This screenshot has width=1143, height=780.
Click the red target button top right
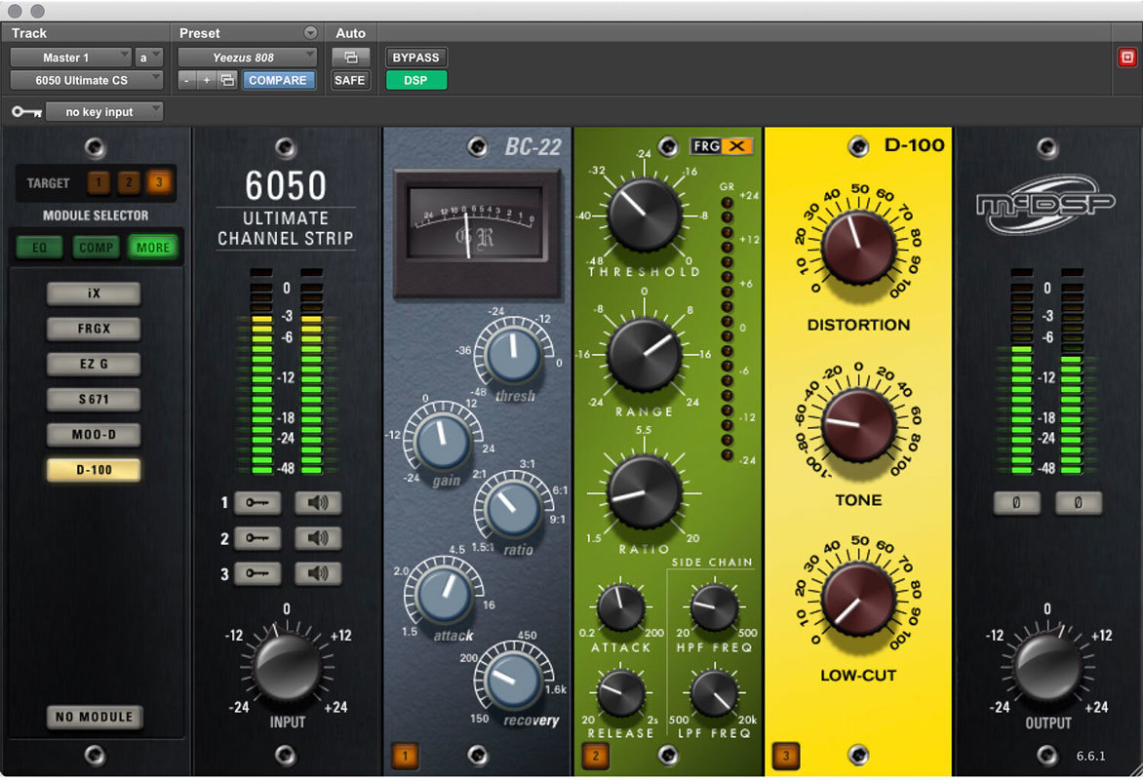[x=1126, y=58]
